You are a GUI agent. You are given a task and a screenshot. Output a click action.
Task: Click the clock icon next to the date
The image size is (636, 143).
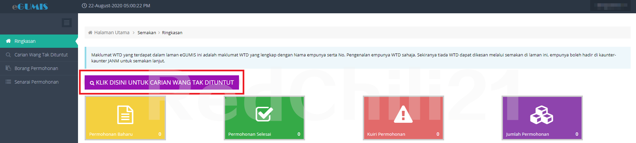point(84,6)
